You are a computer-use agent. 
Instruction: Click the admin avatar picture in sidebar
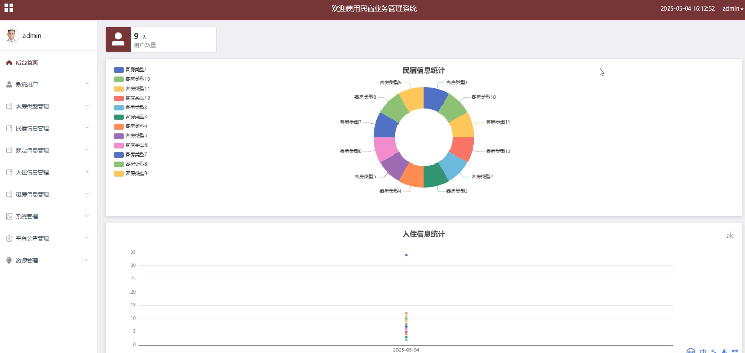tap(11, 36)
